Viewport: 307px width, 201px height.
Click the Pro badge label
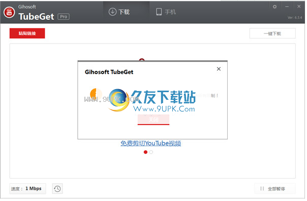[x=64, y=17]
